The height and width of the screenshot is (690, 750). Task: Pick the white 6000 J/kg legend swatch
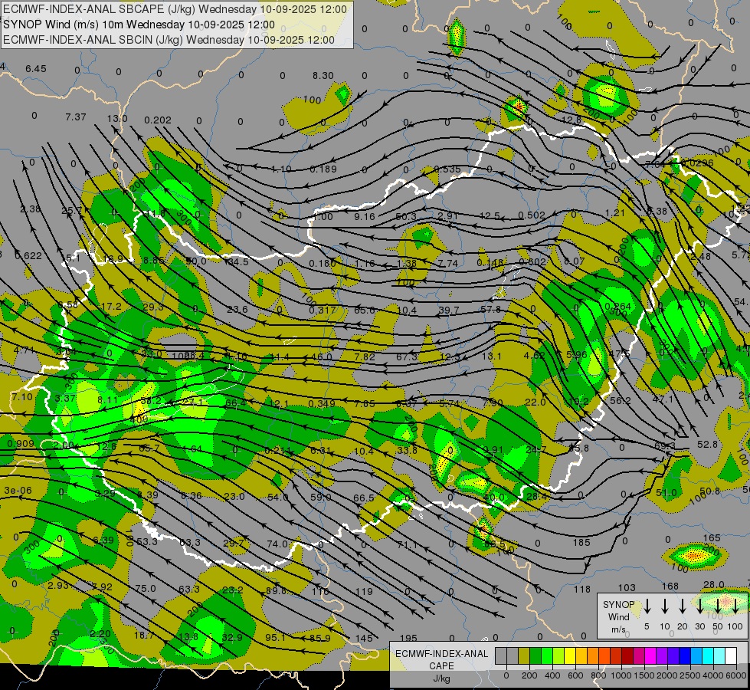tap(730, 656)
